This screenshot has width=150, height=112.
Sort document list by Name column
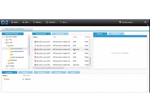36,37
